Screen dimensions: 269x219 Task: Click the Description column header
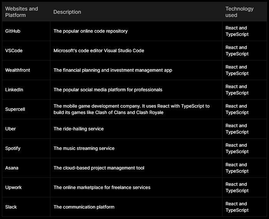click(x=67, y=12)
